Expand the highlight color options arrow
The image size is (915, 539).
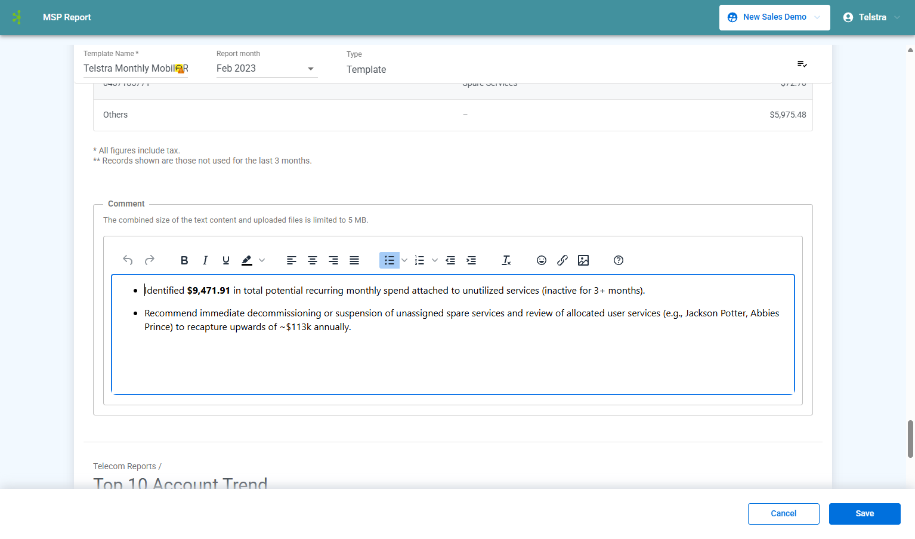(x=262, y=260)
